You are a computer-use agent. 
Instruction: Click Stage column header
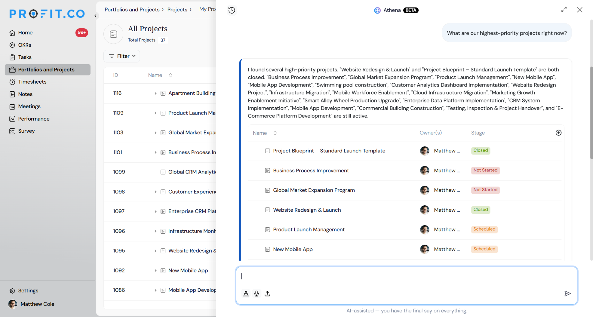click(x=478, y=133)
